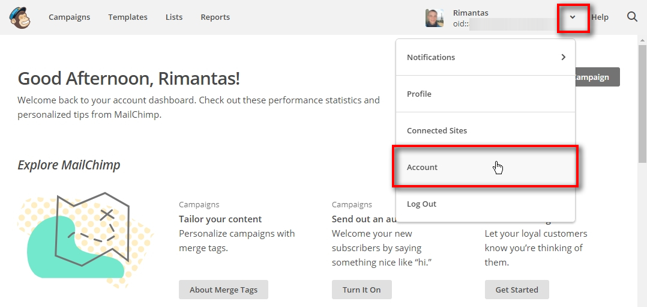Select Profile from the dropdown menu
This screenshot has width=647, height=307.
click(419, 94)
